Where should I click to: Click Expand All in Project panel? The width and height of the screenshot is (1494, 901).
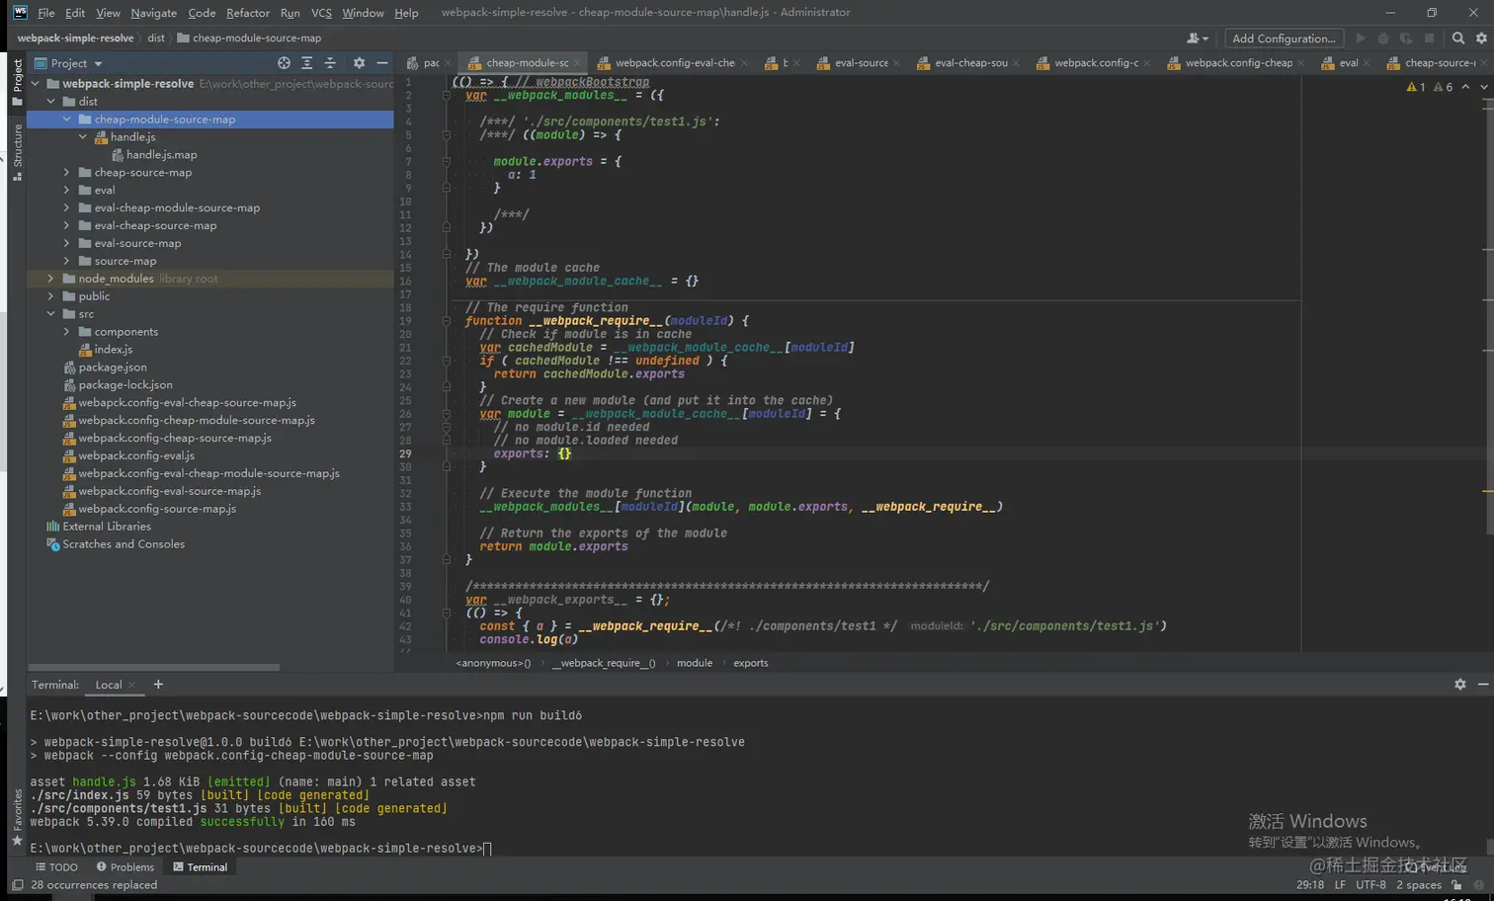pyautogui.click(x=307, y=63)
